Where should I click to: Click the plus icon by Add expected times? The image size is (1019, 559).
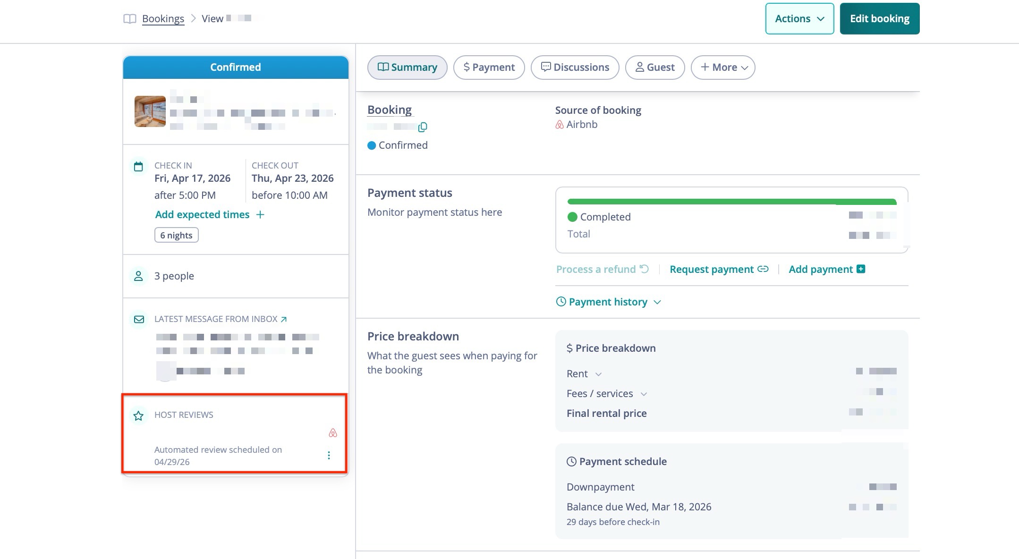coord(260,215)
